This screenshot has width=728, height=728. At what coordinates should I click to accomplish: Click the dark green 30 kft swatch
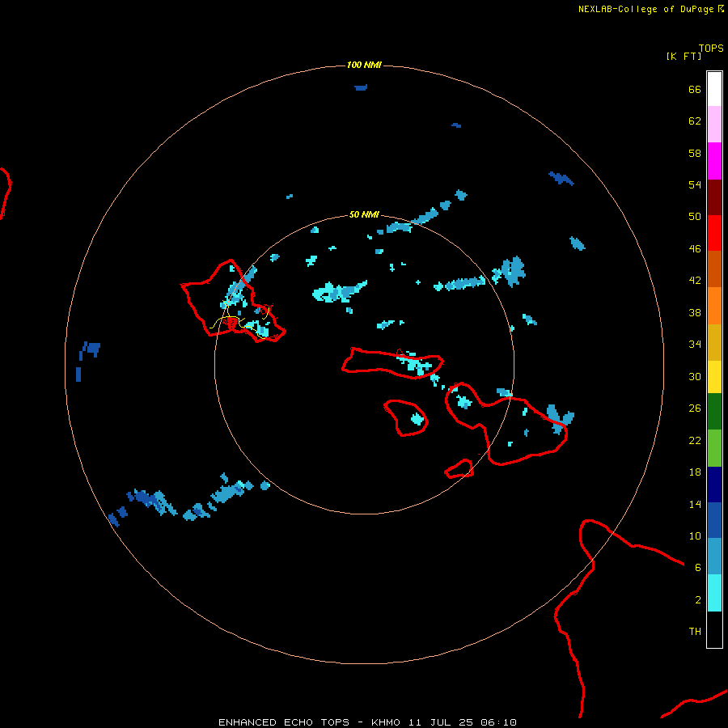pos(714,412)
